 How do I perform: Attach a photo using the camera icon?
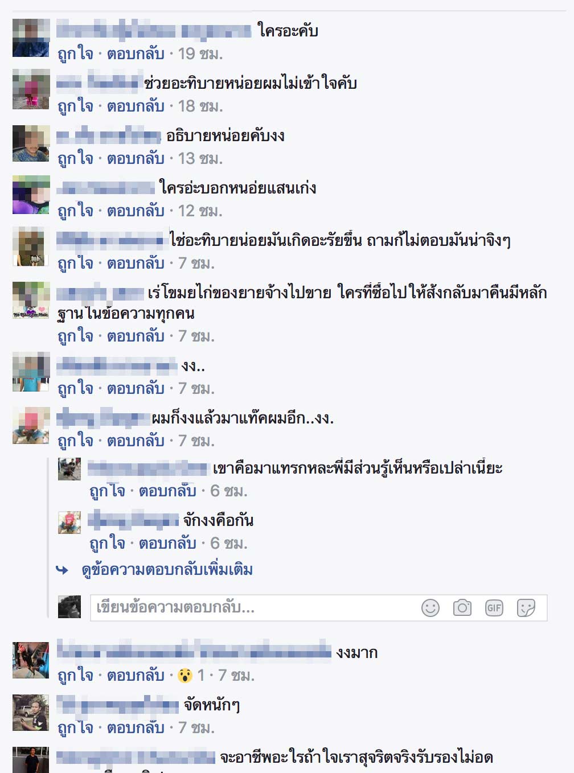pos(462,608)
